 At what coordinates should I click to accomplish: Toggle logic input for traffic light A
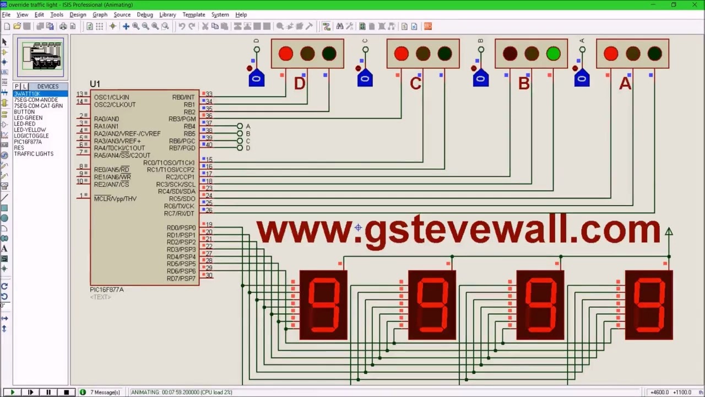[x=582, y=79]
